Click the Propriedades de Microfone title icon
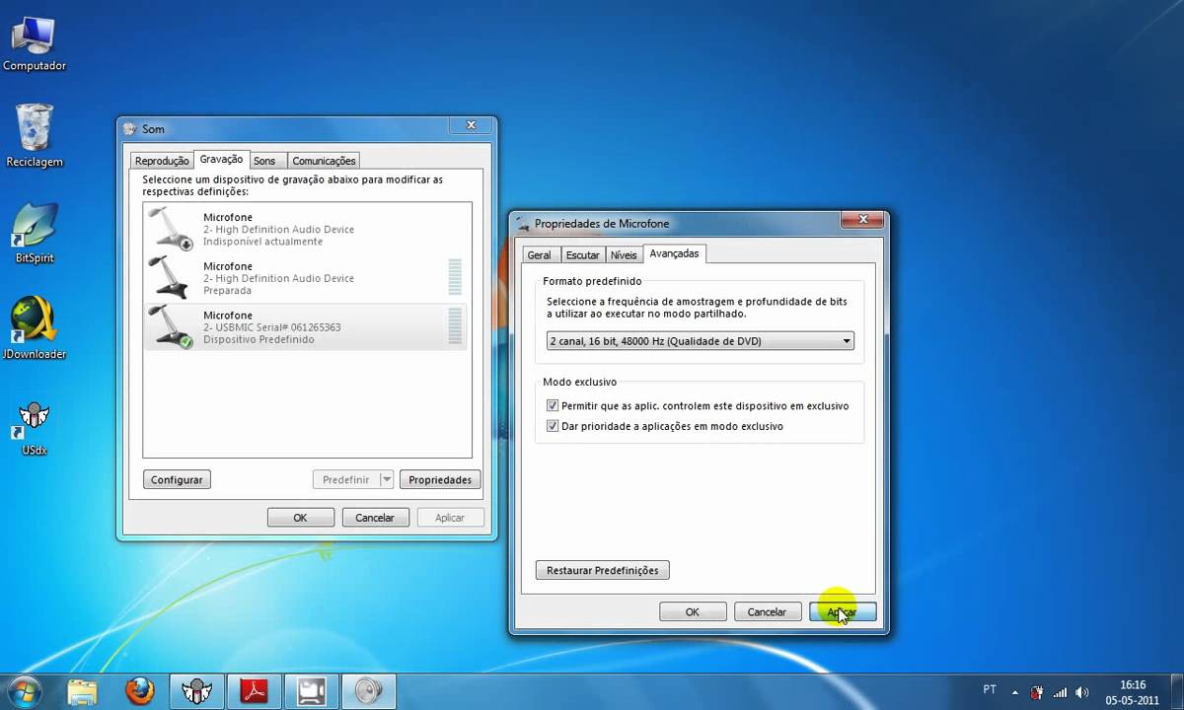1184x710 pixels. pyautogui.click(x=523, y=224)
